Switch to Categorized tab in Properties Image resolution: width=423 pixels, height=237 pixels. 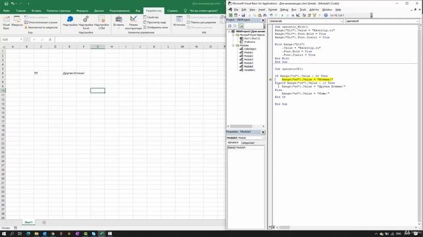(248, 143)
